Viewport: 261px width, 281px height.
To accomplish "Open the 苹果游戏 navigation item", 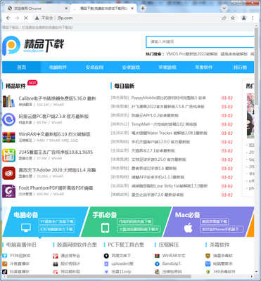I will coord(167,67).
